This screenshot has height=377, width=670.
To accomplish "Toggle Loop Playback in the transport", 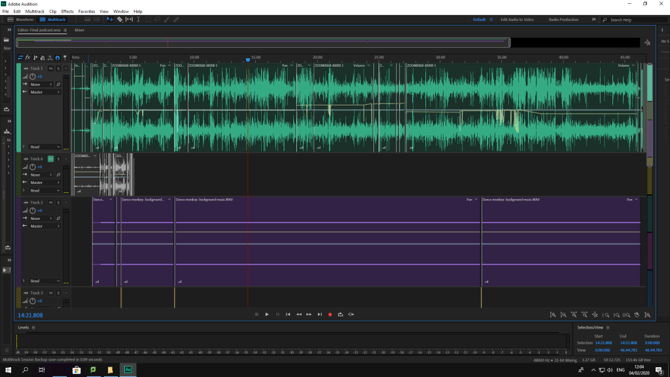I will pos(340,315).
